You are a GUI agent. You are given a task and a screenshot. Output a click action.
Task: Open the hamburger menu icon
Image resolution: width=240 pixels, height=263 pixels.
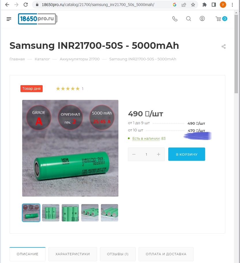click(x=9, y=19)
